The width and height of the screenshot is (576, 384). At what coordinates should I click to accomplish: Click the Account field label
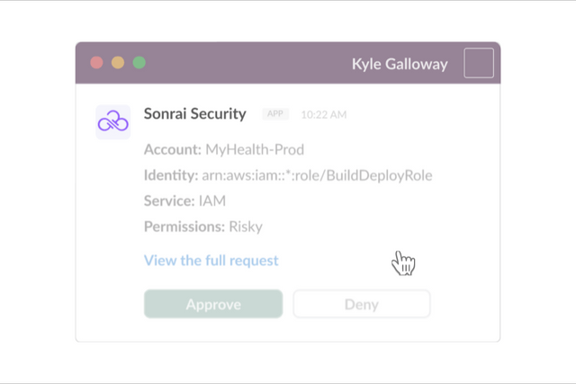click(173, 149)
